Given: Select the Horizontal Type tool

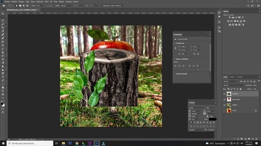Looking at the screenshot, I should tap(3, 77).
